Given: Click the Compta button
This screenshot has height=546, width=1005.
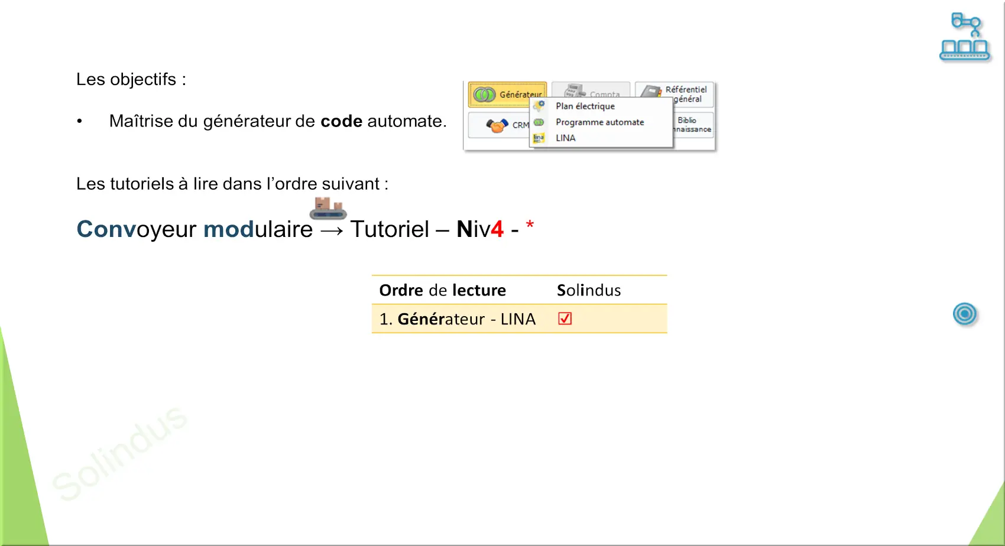Looking at the screenshot, I should click(591, 90).
